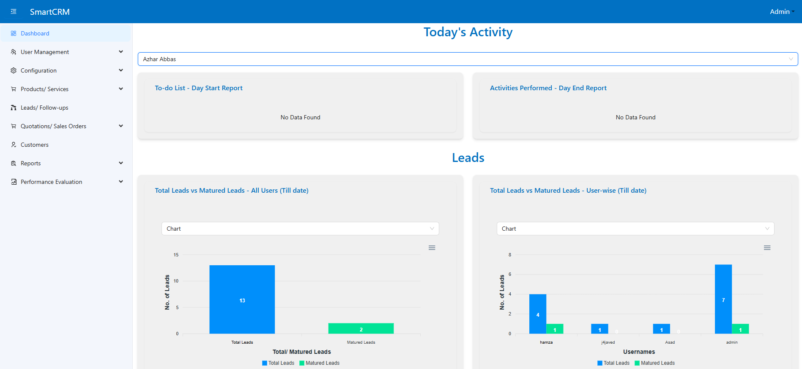This screenshot has height=369, width=802.
Task: Click 'To-do List - Day Start Report' heading
Action: coord(199,88)
